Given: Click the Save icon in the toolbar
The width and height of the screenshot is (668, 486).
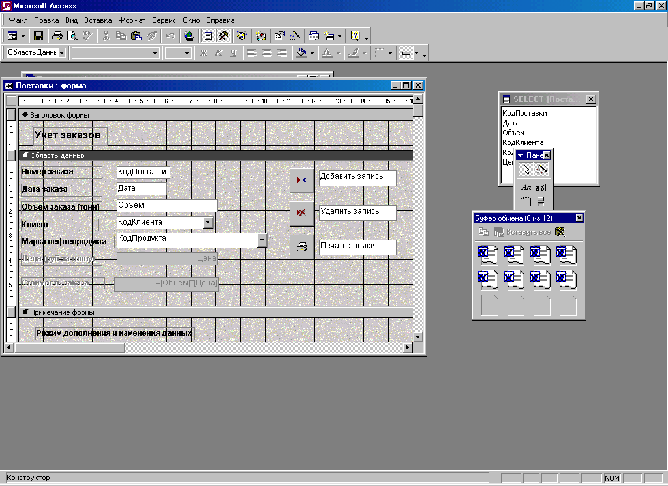Looking at the screenshot, I should point(38,36).
